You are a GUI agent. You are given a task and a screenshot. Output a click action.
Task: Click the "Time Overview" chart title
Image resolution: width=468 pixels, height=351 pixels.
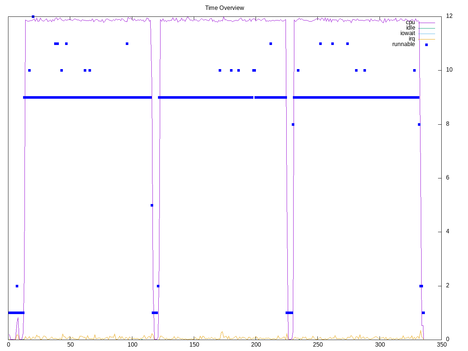[224, 8]
